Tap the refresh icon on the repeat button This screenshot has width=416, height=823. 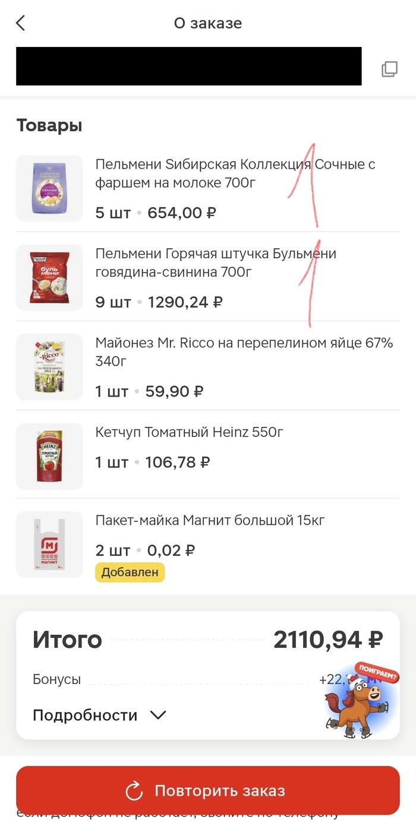135,791
